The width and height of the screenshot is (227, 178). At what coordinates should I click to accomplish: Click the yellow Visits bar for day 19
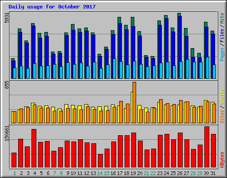(x=132, y=107)
